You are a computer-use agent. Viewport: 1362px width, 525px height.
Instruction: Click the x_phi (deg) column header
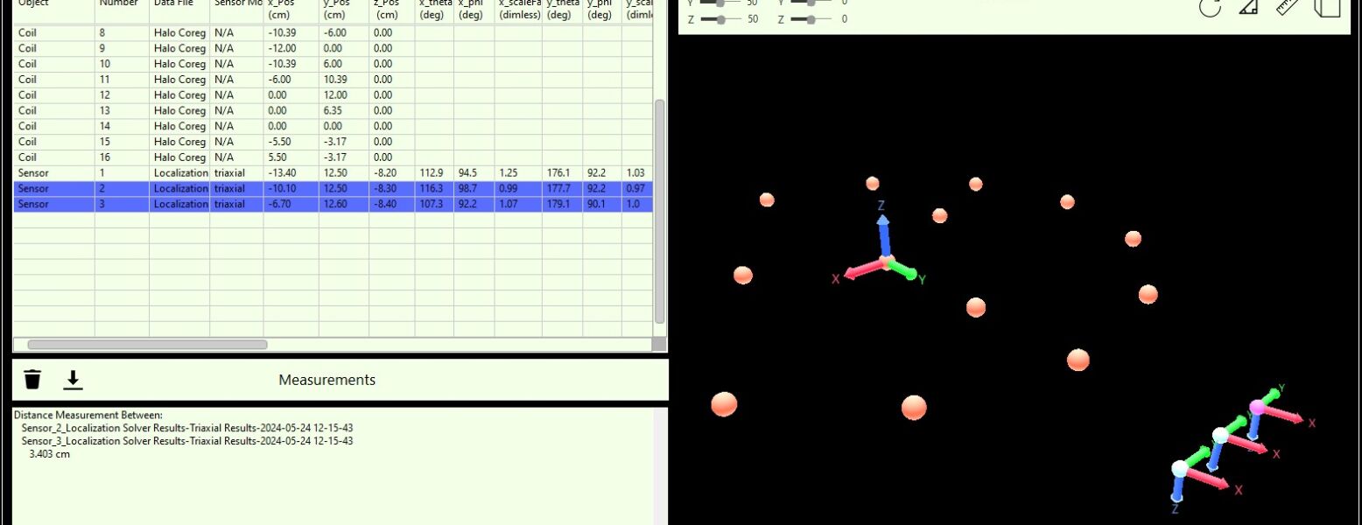click(474, 10)
